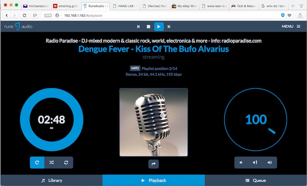Open the Queue tab

coord(256,180)
